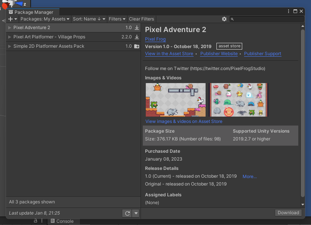Click the January 08, 2023 purchase date
Screen dimensions: 311x225
(163, 159)
